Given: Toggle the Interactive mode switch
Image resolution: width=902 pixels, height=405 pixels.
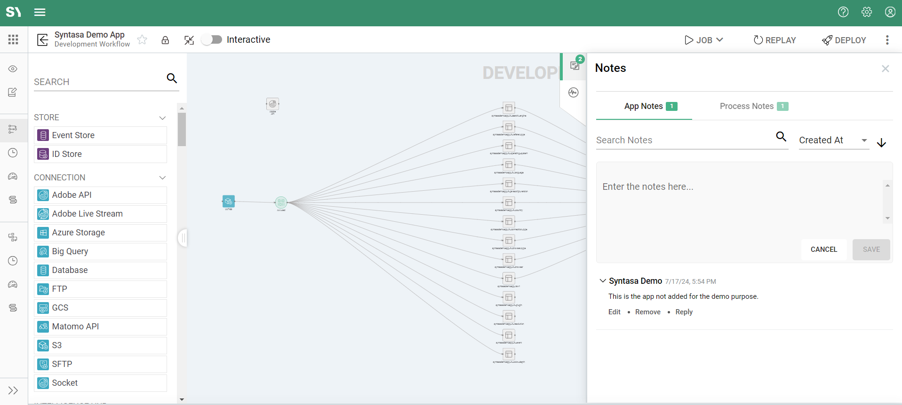Looking at the screenshot, I should tap(212, 39).
